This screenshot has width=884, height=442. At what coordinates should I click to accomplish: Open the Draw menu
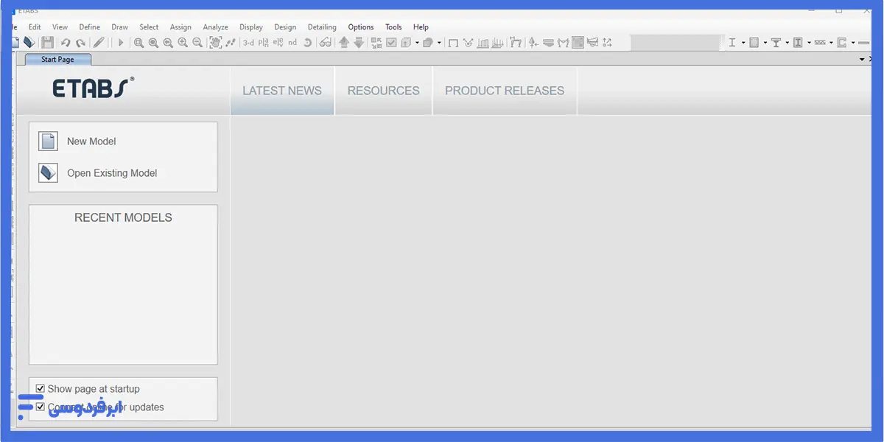[x=119, y=27]
